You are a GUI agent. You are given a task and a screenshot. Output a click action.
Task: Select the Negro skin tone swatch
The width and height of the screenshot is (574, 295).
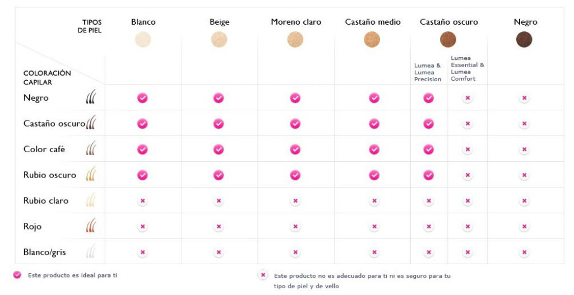point(524,40)
